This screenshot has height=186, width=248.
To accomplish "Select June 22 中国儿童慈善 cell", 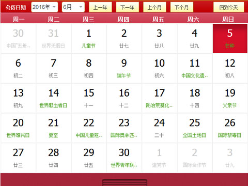I will click(x=89, y=128).
